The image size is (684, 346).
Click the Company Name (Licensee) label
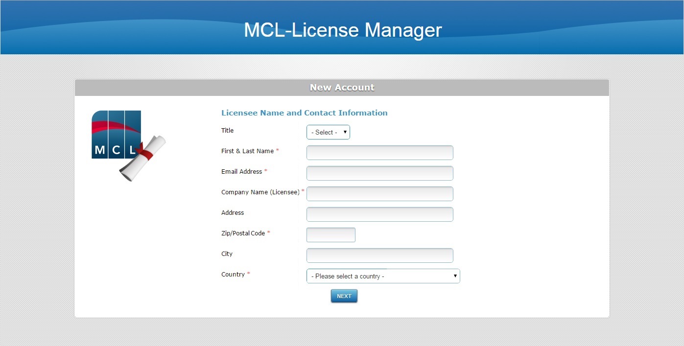(260, 192)
